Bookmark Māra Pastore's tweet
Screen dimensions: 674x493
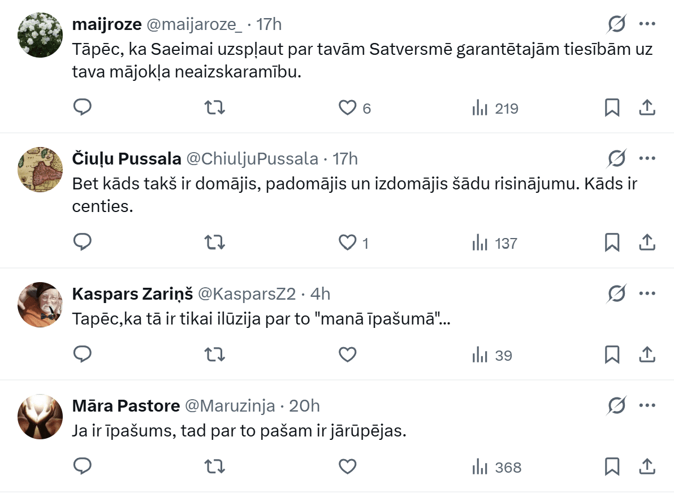coord(612,467)
